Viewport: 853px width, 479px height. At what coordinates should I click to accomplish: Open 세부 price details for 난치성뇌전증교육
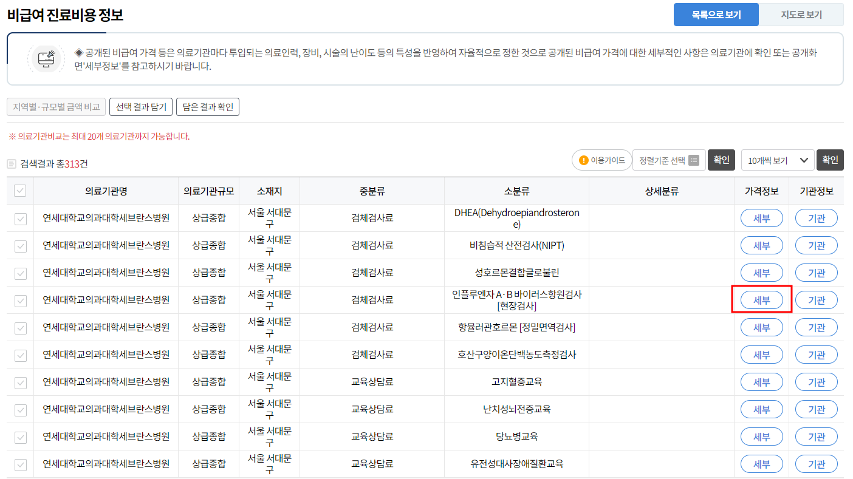(762, 410)
